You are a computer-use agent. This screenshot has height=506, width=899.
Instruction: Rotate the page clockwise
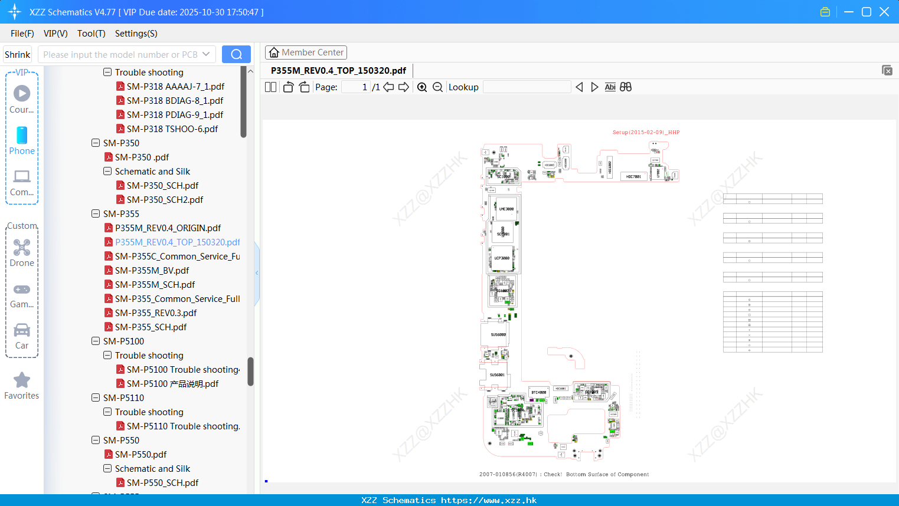[304, 87]
